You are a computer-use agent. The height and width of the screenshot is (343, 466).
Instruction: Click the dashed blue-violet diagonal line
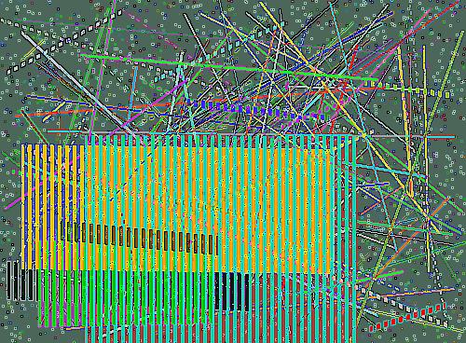pyautogui.click(x=254, y=110)
